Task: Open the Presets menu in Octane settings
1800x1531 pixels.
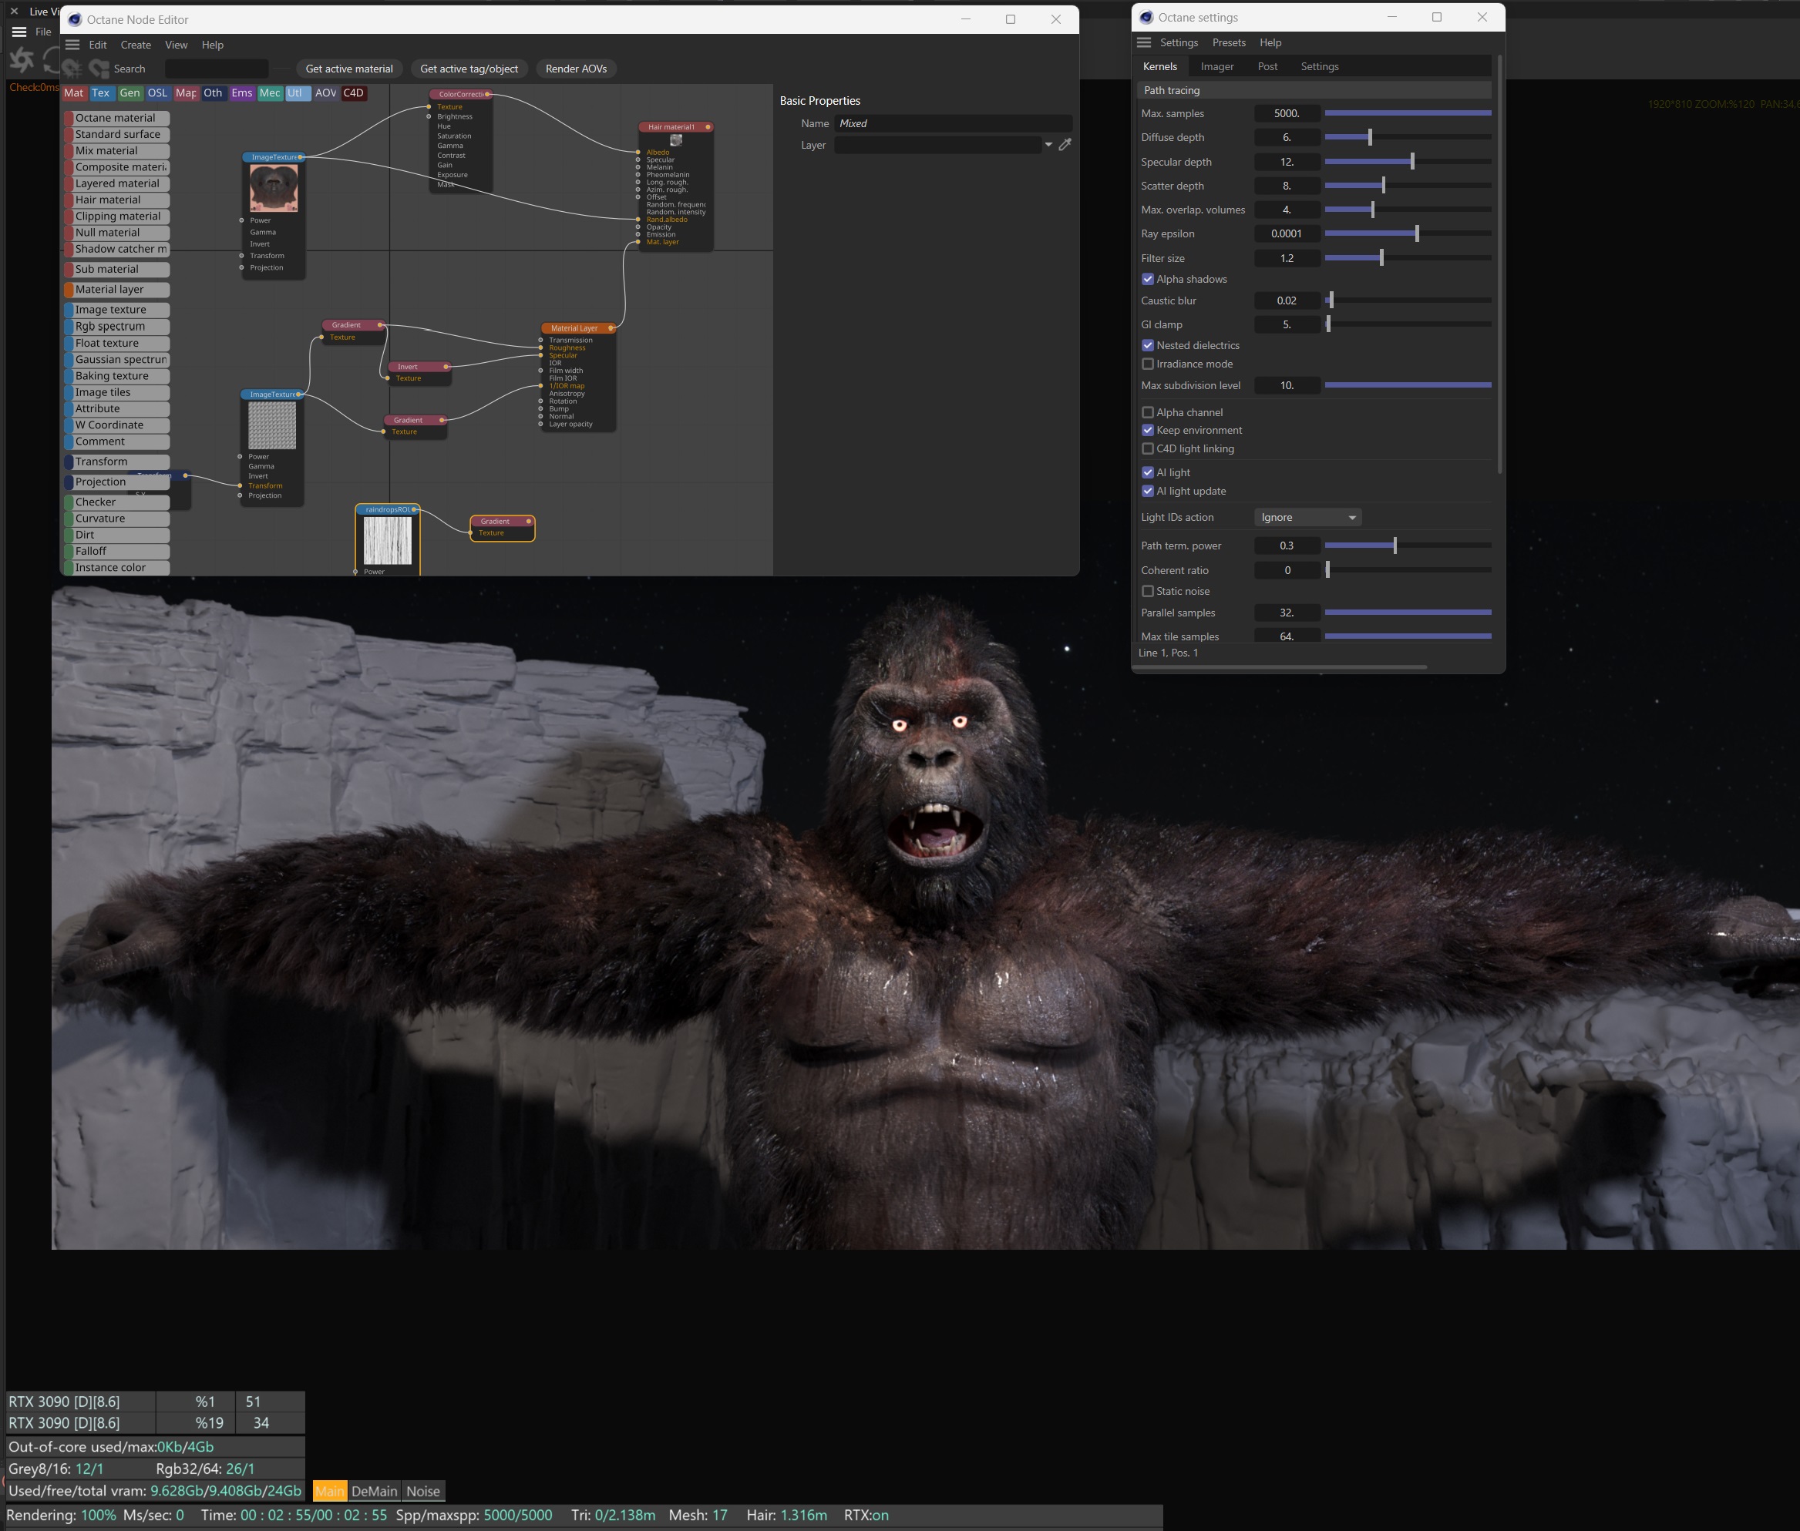Action: 1229,42
